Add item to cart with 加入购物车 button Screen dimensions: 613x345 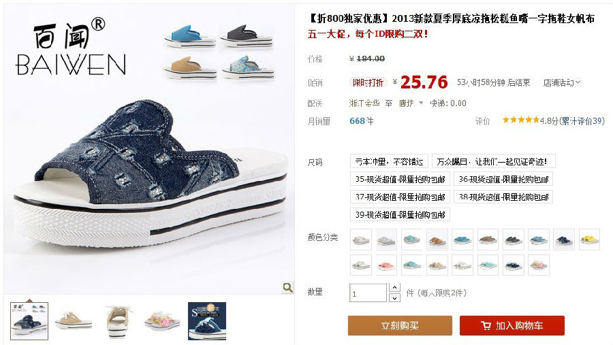512,325
